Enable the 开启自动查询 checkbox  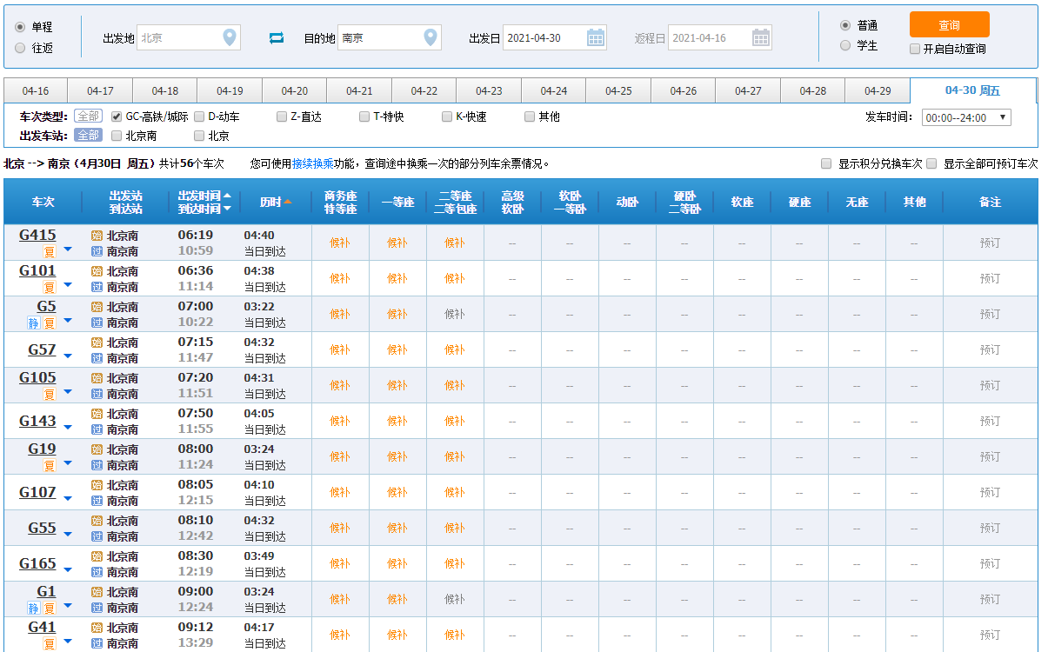915,49
